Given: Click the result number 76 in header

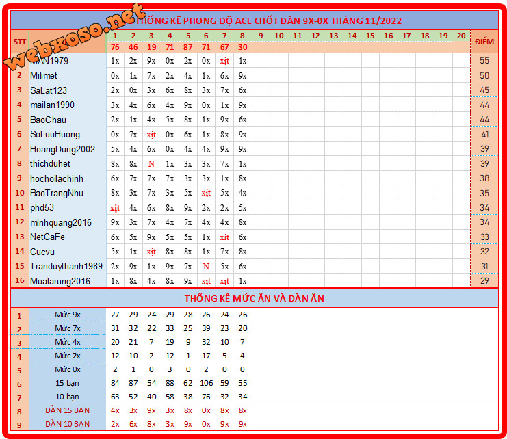Looking at the screenshot, I should [x=115, y=47].
